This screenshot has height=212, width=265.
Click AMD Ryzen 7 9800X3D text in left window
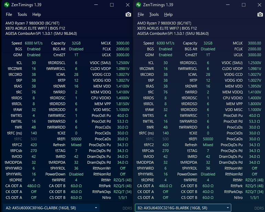point(32,23)
